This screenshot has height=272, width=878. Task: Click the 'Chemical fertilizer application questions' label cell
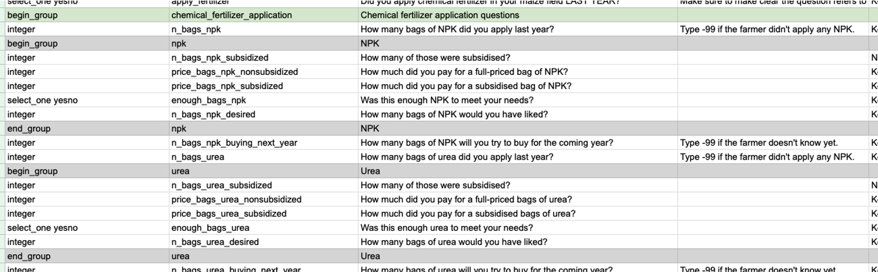pyautogui.click(x=440, y=15)
